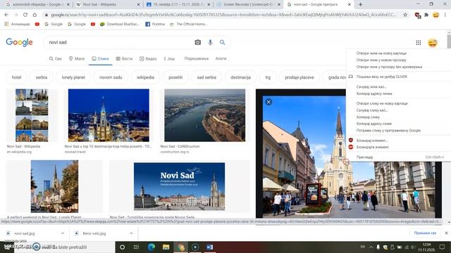The height and width of the screenshot is (253, 451).
Task: Select 'Копирај адресу линка' menu item
Action: [399, 93]
